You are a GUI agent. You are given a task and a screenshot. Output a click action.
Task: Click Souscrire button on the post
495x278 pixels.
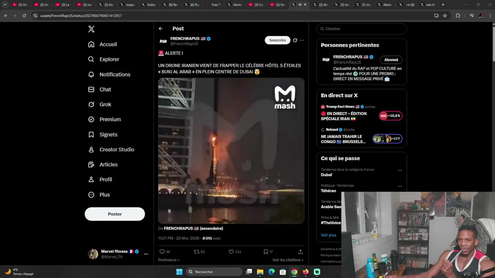278,40
